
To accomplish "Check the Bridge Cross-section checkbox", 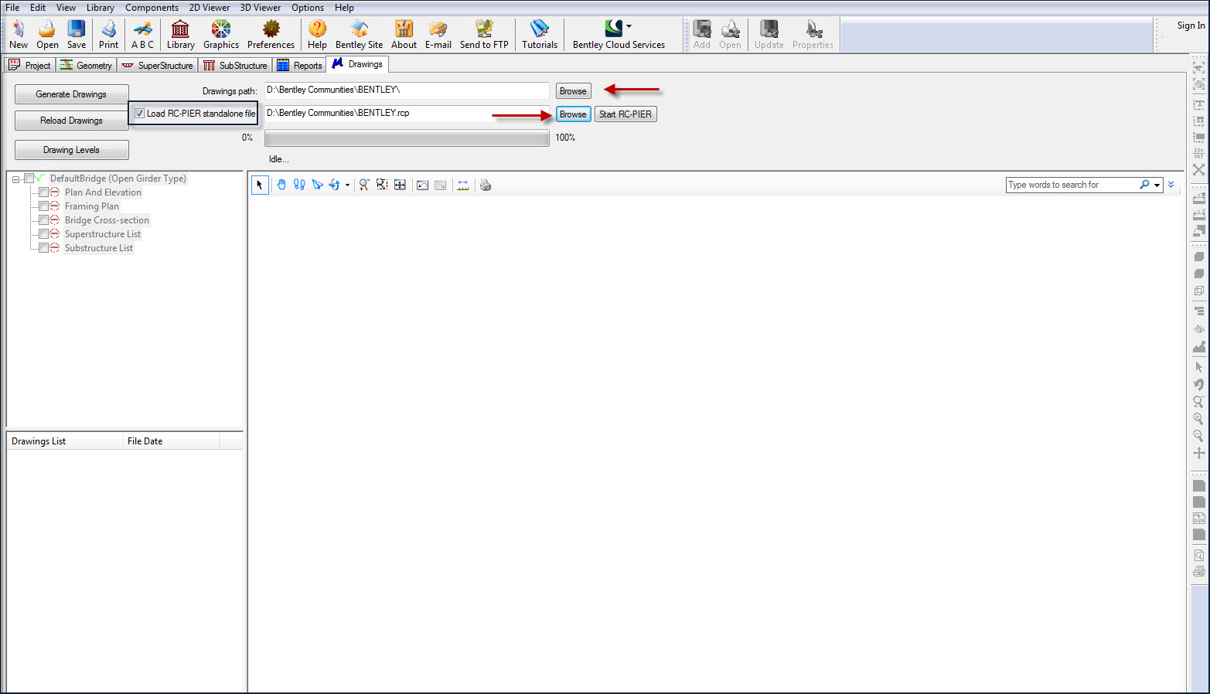I will 44,220.
